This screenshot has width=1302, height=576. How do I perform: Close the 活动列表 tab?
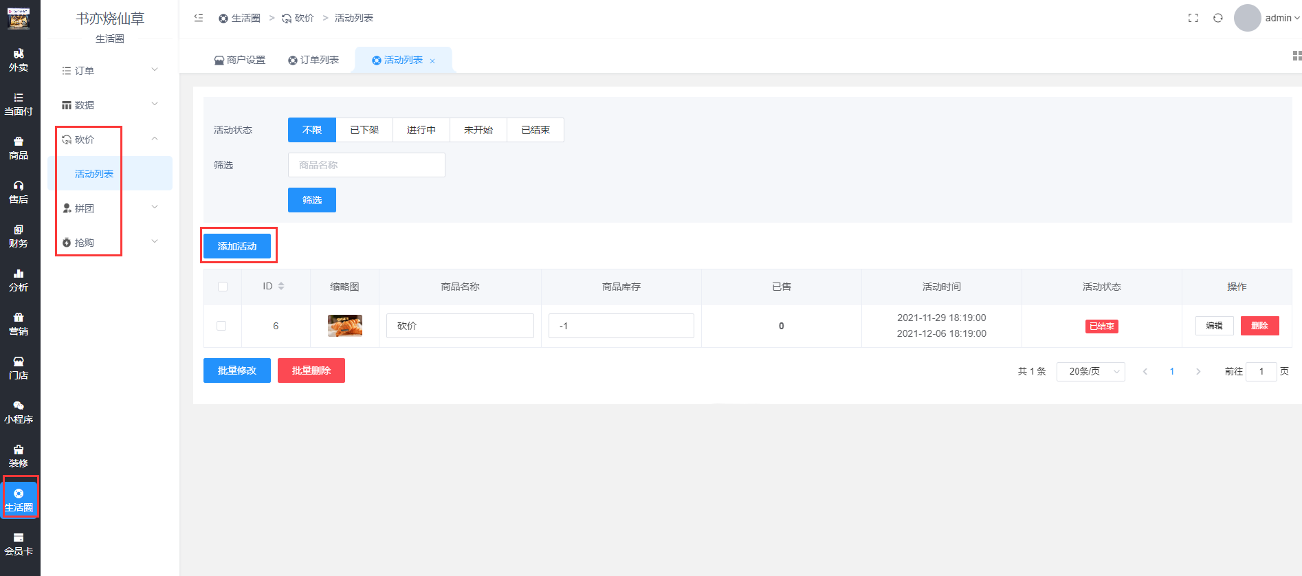point(432,61)
